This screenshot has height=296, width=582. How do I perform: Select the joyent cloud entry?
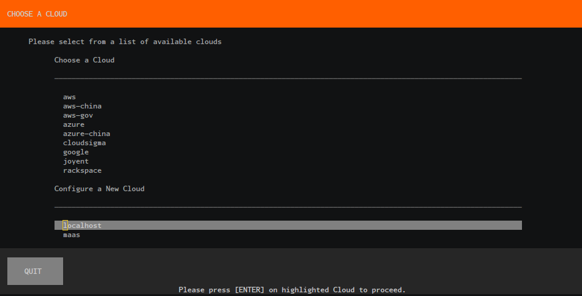(75, 161)
